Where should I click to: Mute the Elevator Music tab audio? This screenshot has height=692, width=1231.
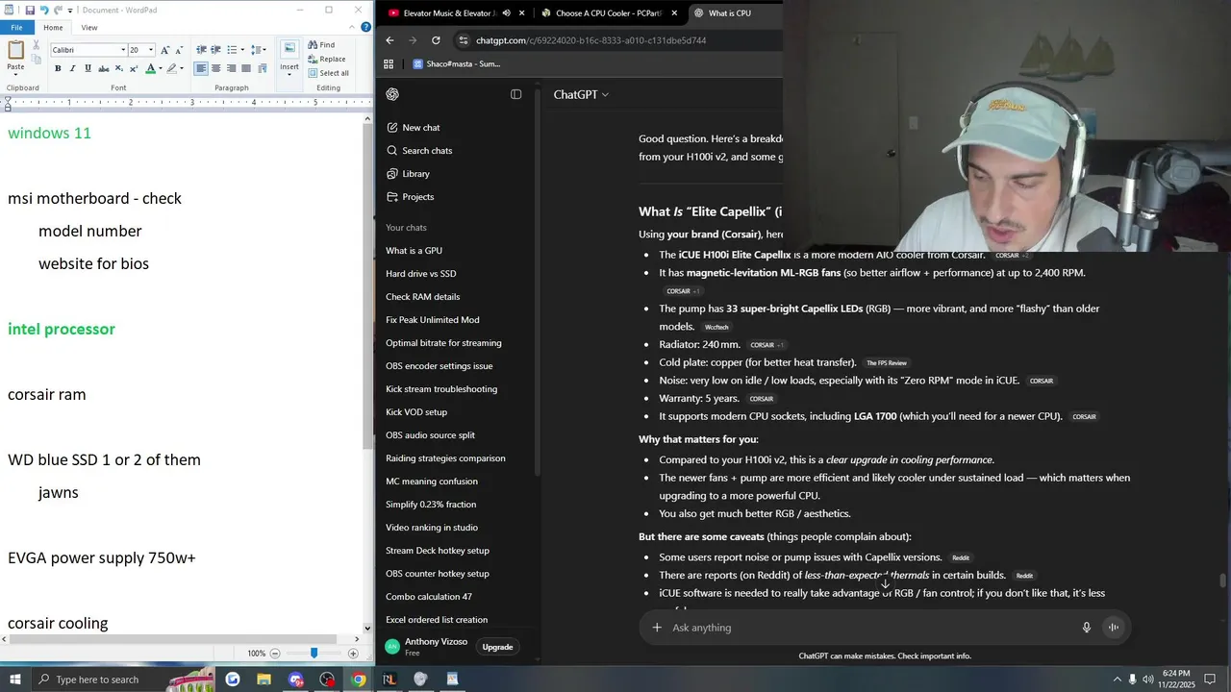coord(506,13)
